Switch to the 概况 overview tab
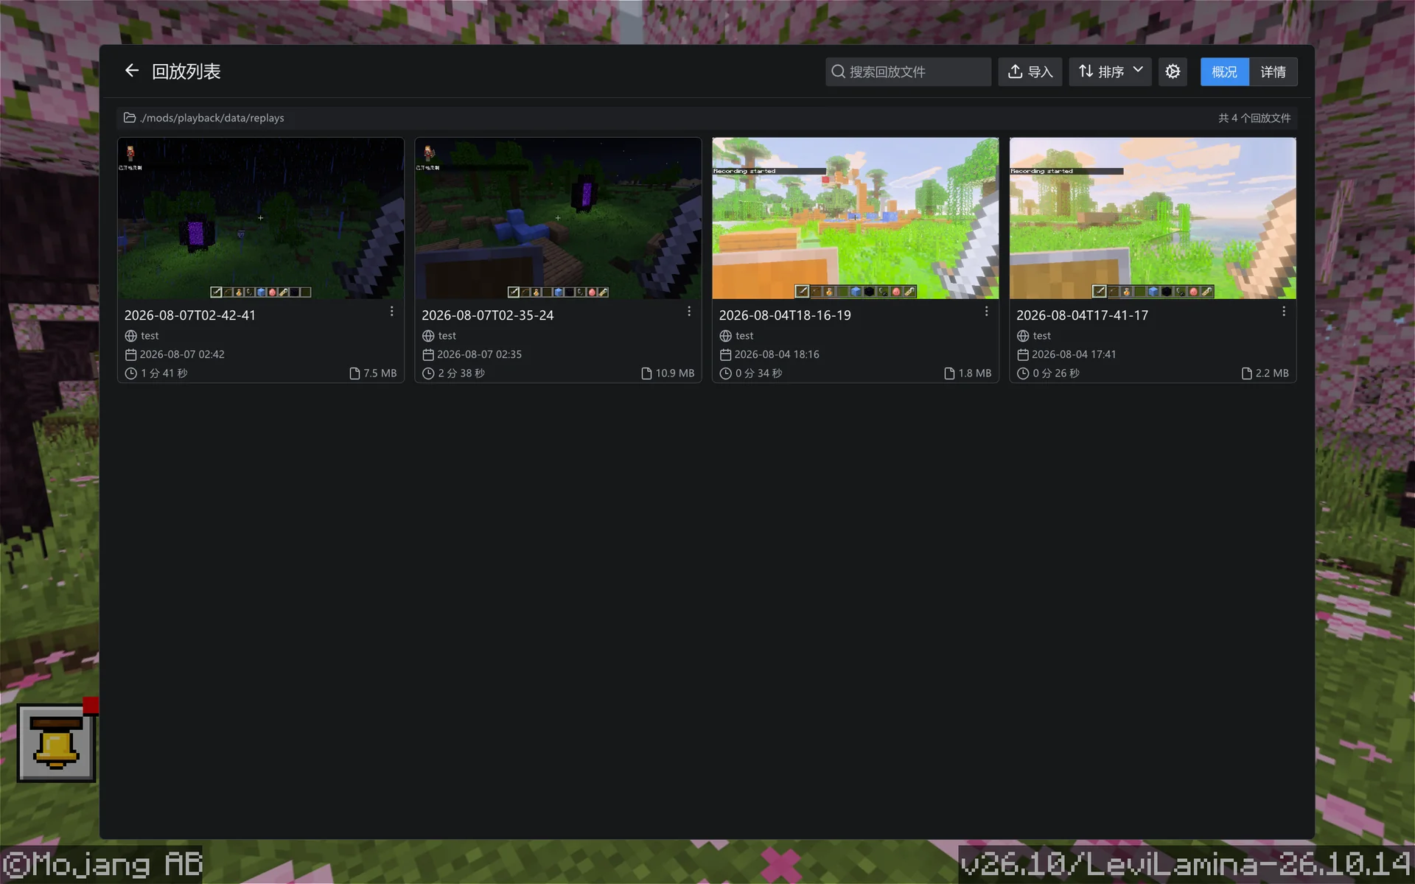 (x=1224, y=71)
